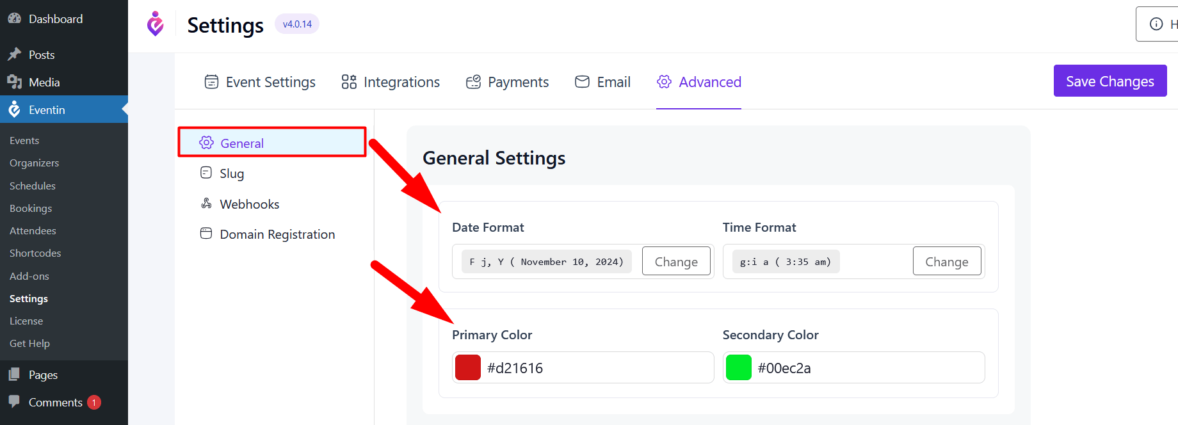
Task: Click the Slug icon in the side list
Action: [x=206, y=173]
